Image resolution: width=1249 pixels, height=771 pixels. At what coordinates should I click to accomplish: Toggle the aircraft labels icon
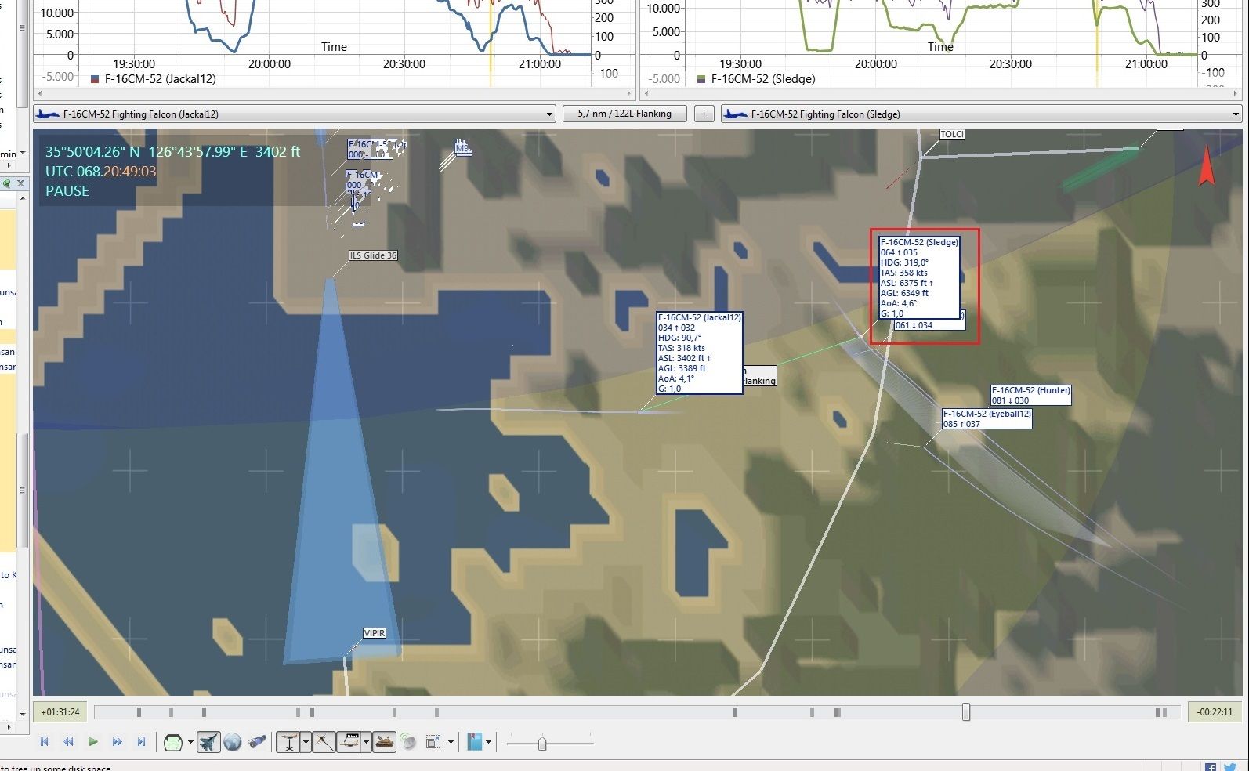click(x=349, y=742)
